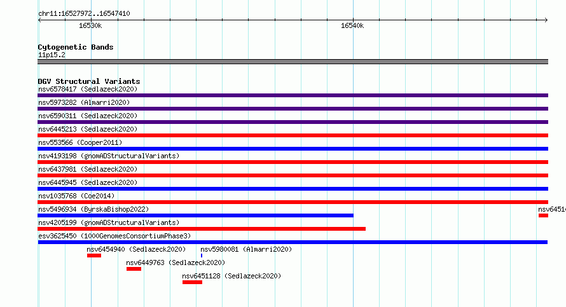Image resolution: width=566 pixels, height=307 pixels.
Task: Click the 16530k ruler tick label
Action: coord(90,25)
